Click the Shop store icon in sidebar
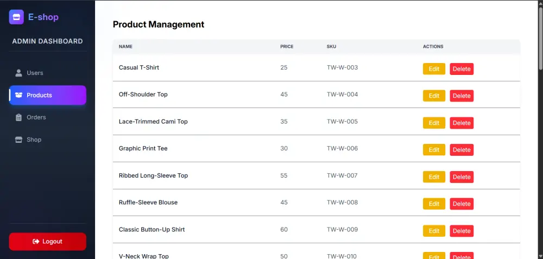The height and width of the screenshot is (259, 543). coord(19,140)
